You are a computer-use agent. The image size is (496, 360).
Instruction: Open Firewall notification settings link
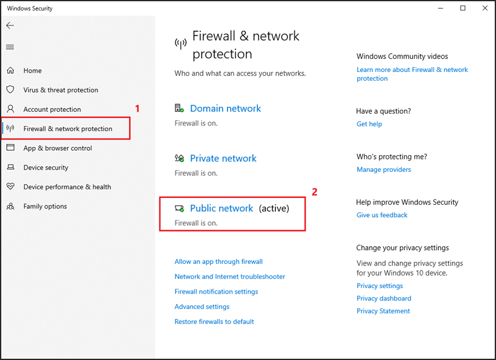coord(216,292)
